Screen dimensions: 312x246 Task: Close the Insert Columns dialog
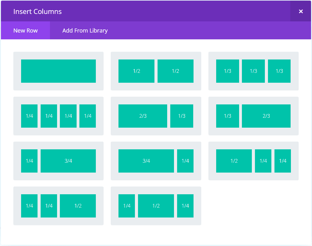[301, 11]
